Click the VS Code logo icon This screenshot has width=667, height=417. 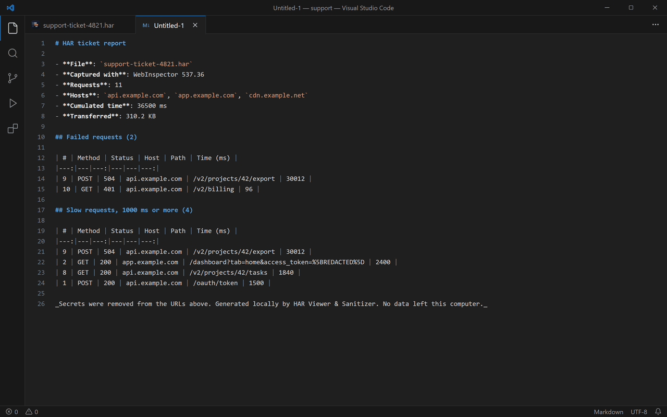pyautogui.click(x=10, y=8)
